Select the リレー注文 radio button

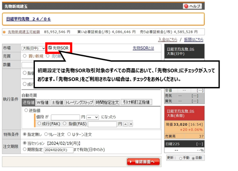coord(46,134)
